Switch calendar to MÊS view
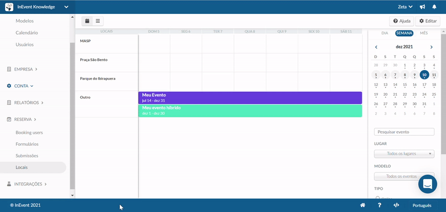446x212 pixels. tap(424, 33)
